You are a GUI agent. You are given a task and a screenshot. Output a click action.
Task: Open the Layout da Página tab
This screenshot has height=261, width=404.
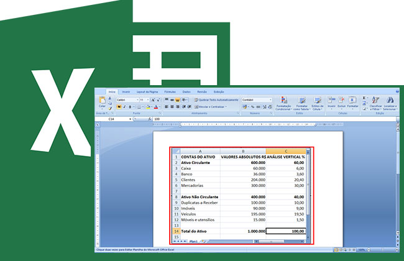click(147, 92)
